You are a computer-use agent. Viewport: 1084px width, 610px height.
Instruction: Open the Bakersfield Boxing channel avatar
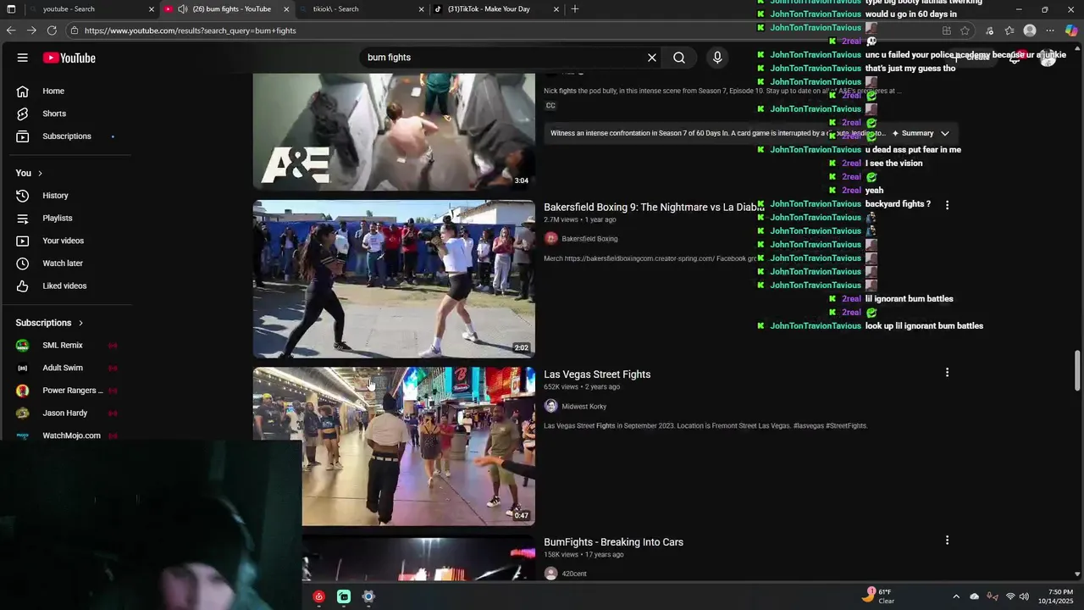click(x=551, y=239)
